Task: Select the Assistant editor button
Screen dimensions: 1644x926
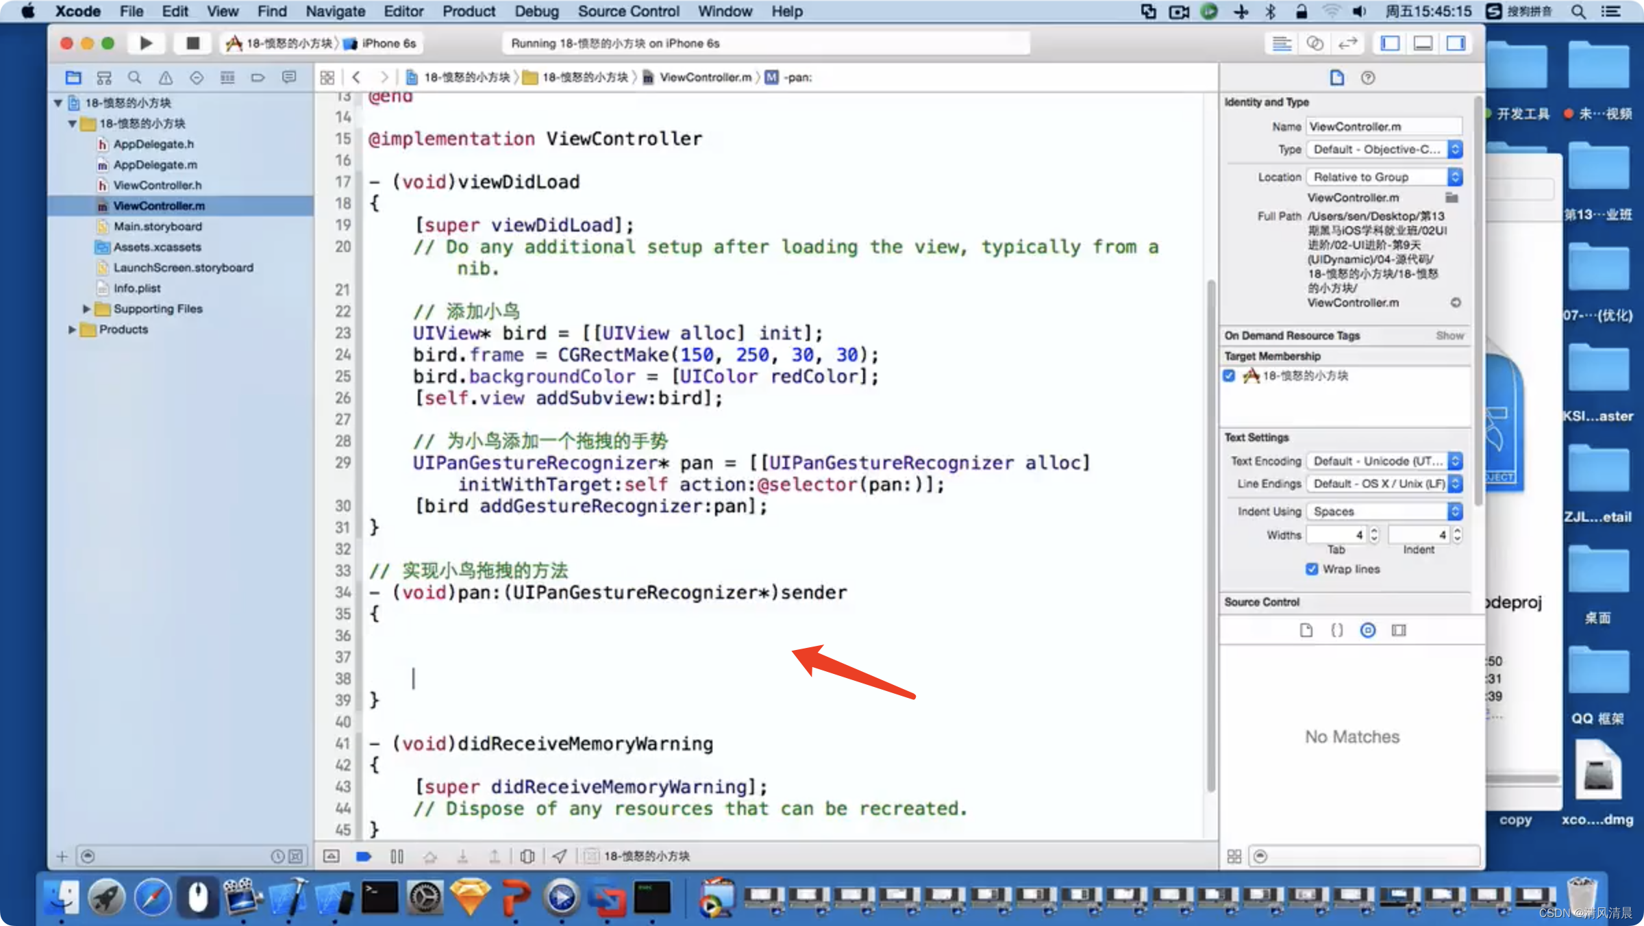Action: (x=1315, y=43)
